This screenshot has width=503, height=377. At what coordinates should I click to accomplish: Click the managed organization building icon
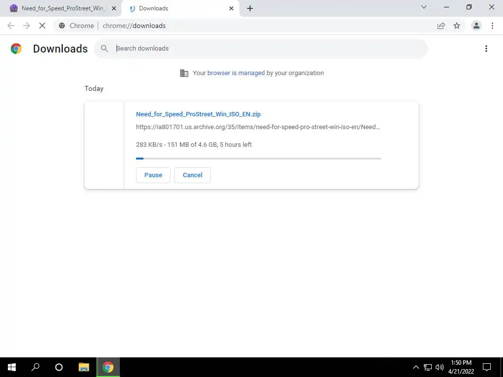tap(184, 73)
